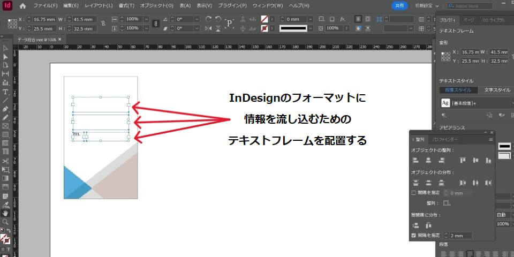This screenshot has width=514, height=257.
Task: Click the Home icon beside the Id logo
Action: coord(22,6)
